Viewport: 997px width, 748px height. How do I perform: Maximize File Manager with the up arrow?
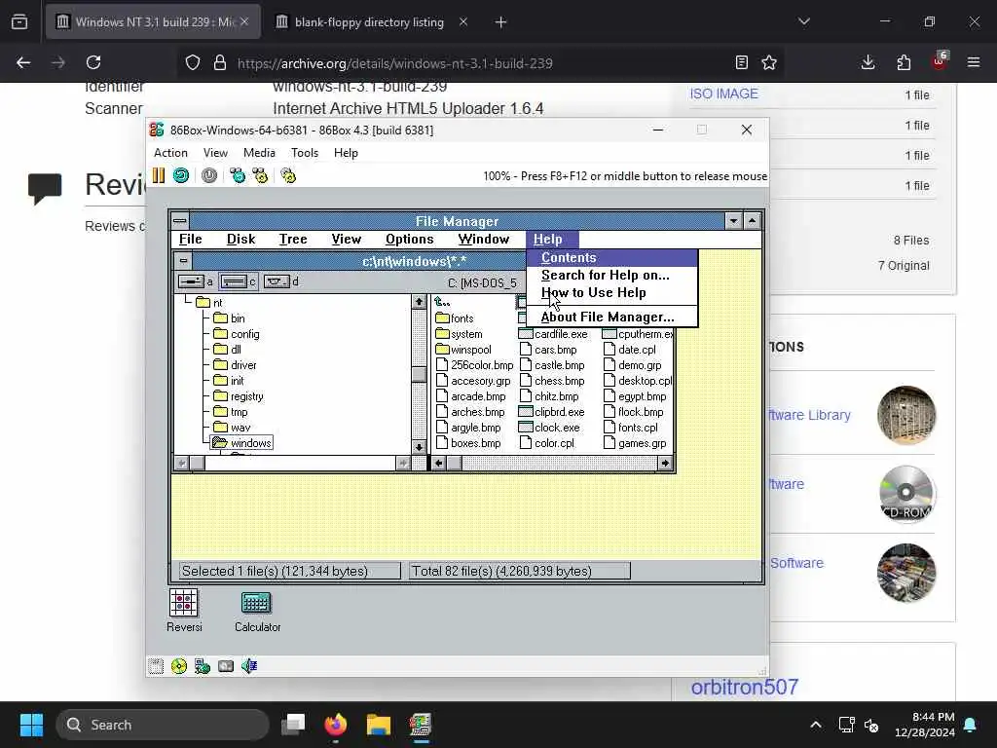point(753,221)
